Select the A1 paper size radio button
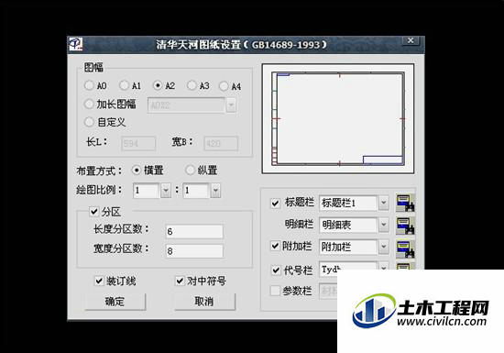This screenshot has height=353, width=504. [x=124, y=85]
